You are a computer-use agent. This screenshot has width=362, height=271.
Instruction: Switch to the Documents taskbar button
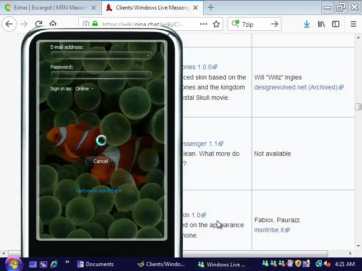click(x=95, y=264)
